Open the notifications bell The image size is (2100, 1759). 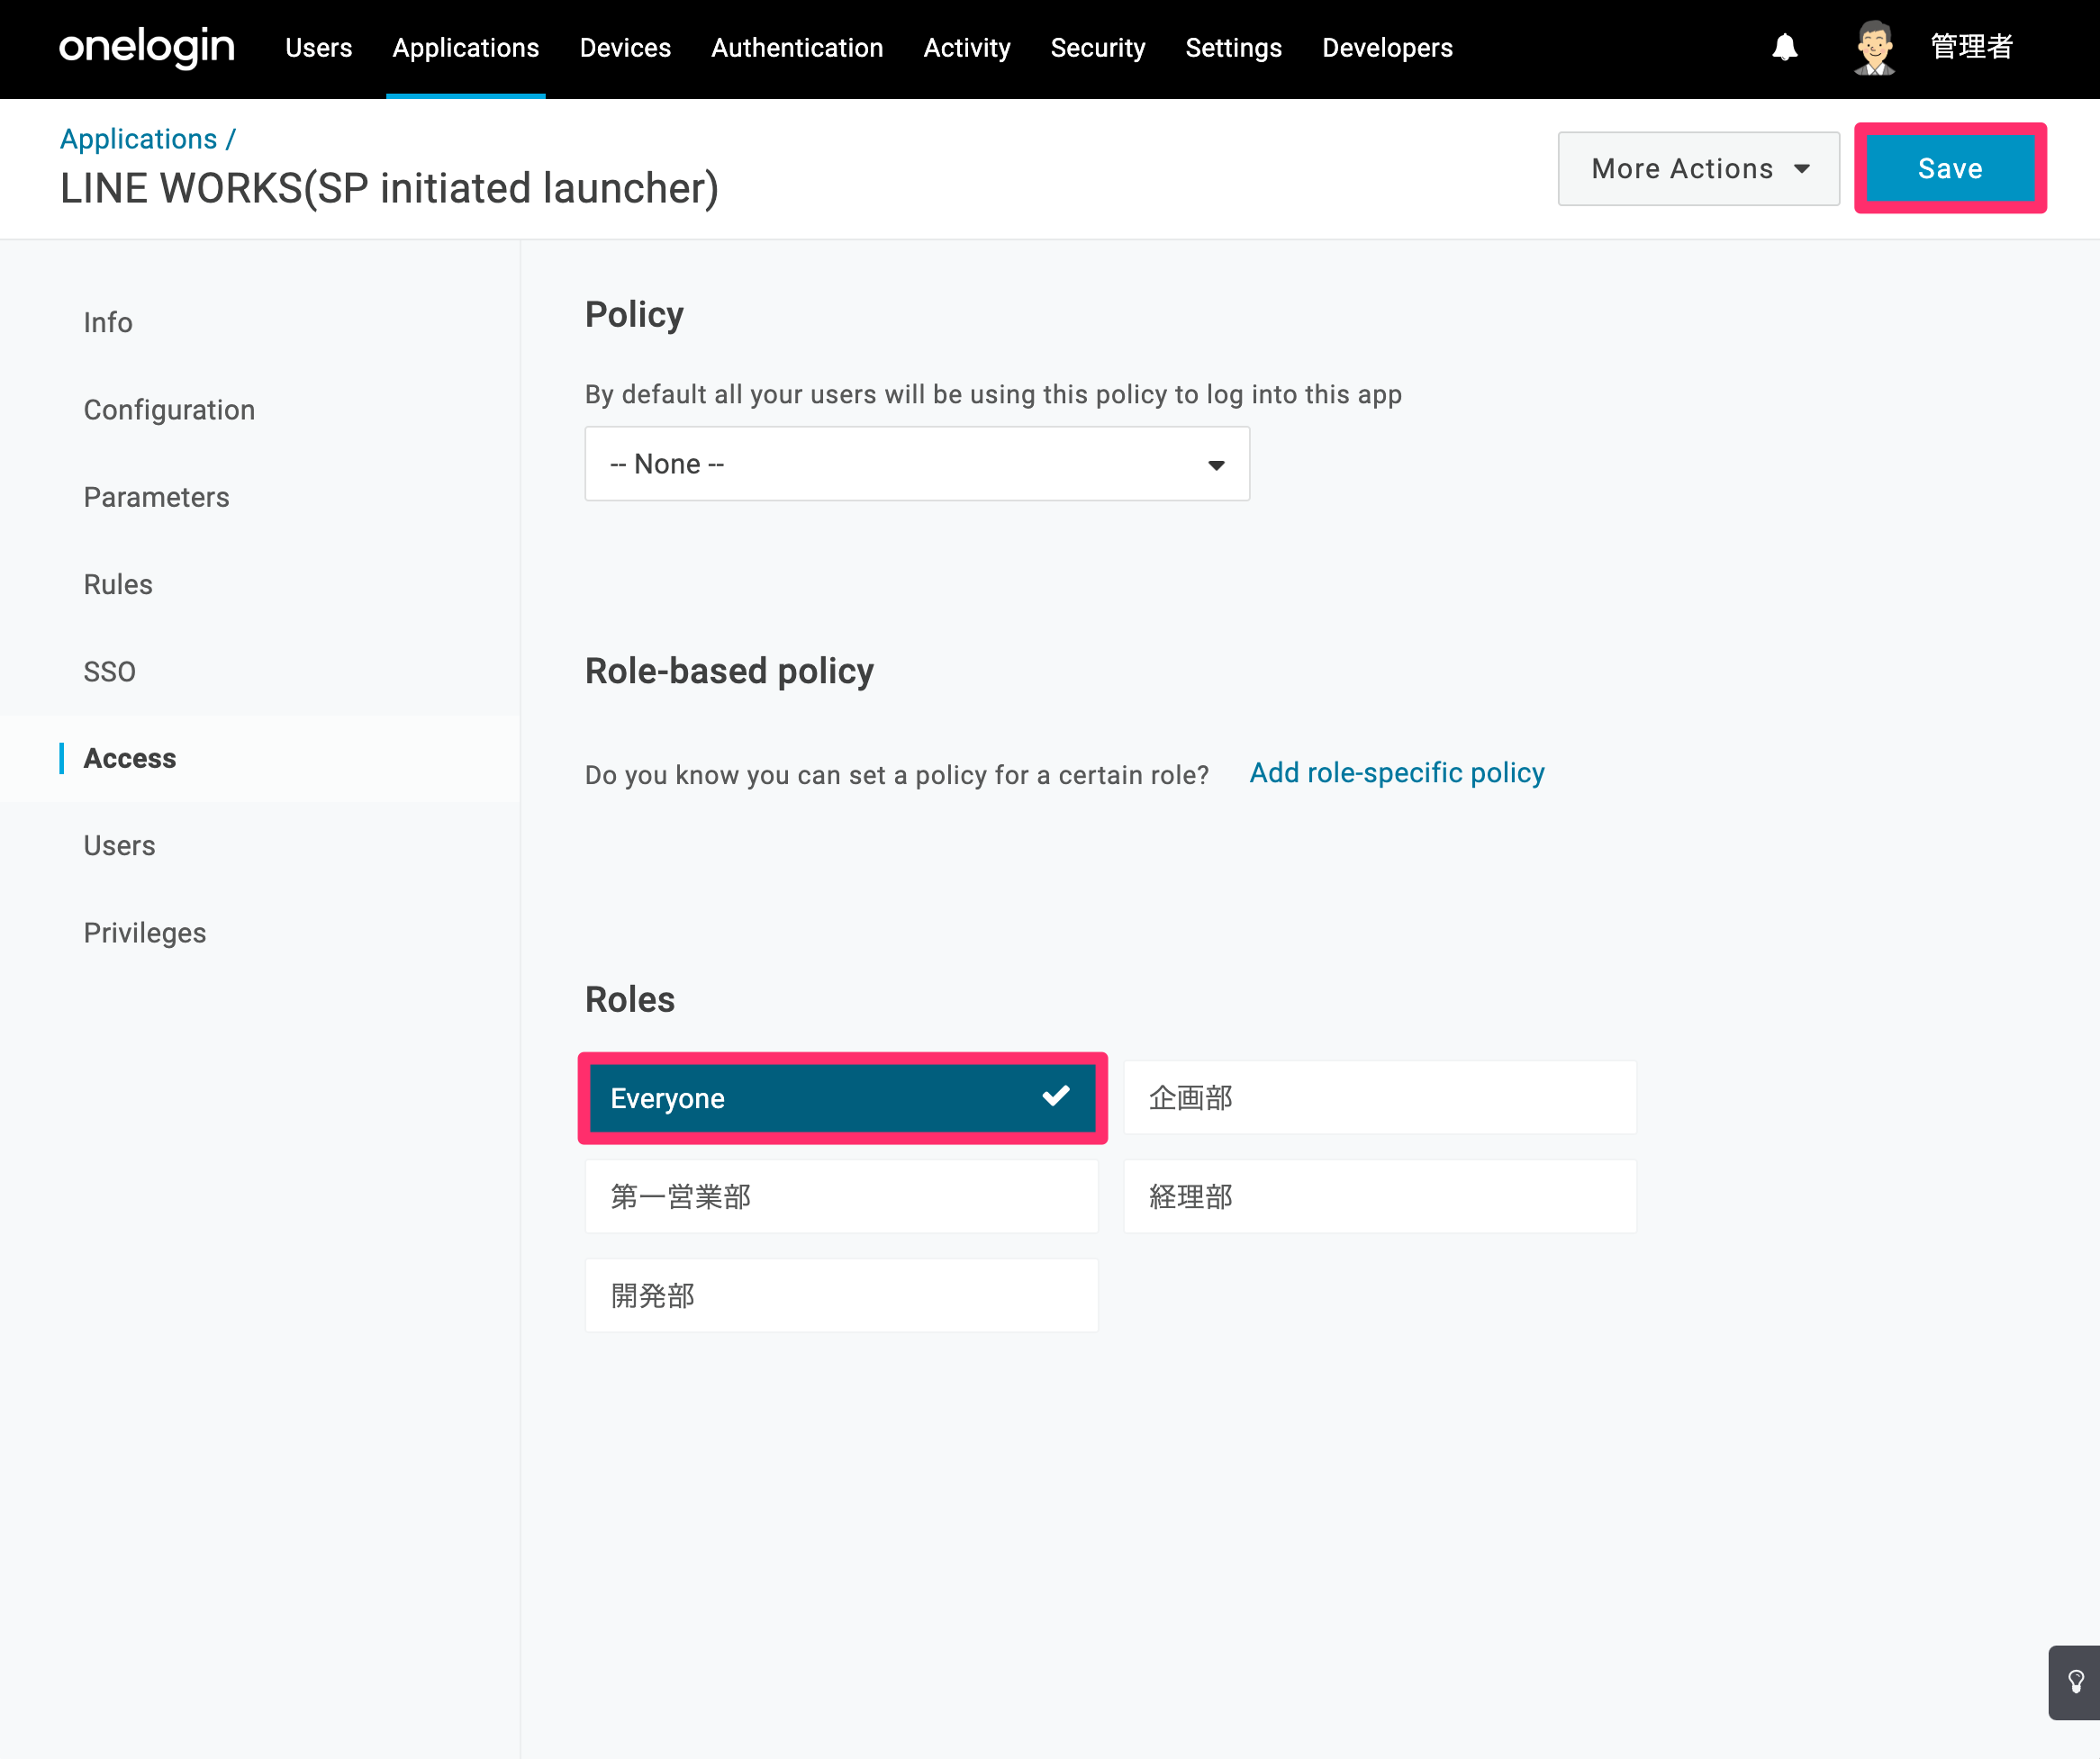coord(1785,47)
